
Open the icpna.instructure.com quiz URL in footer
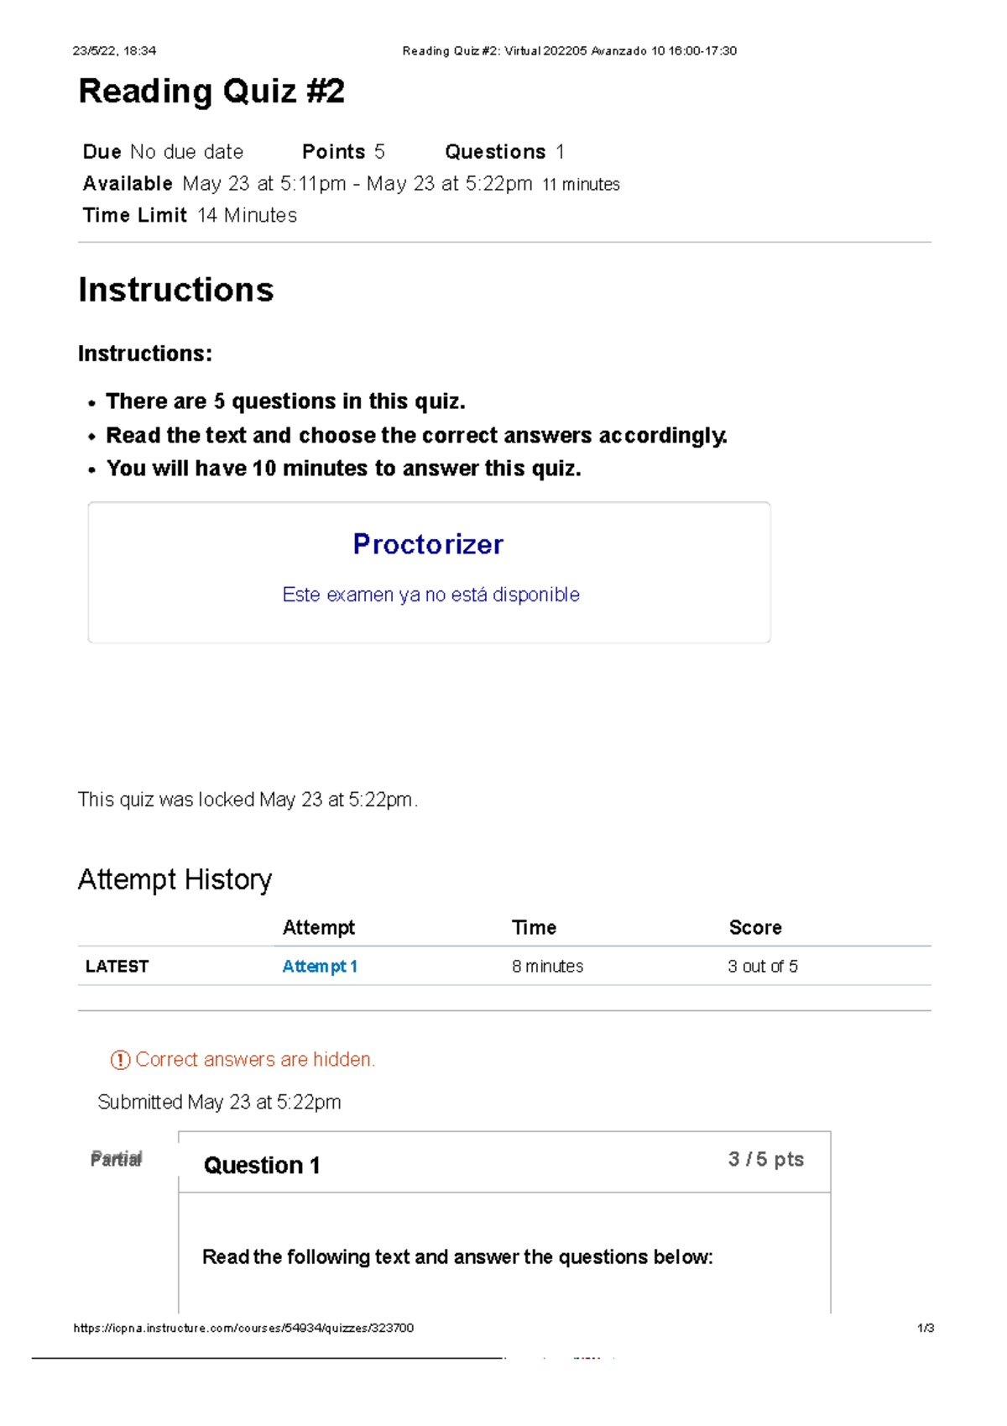click(x=243, y=1328)
